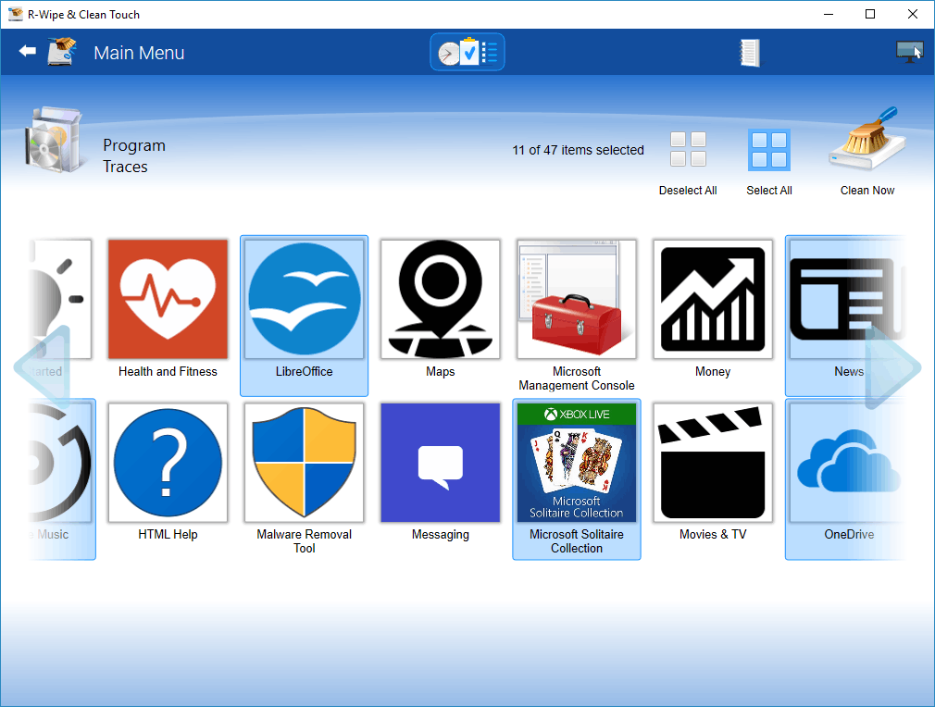Click the Select All grid icon
This screenshot has height=707, width=935.
(x=769, y=150)
